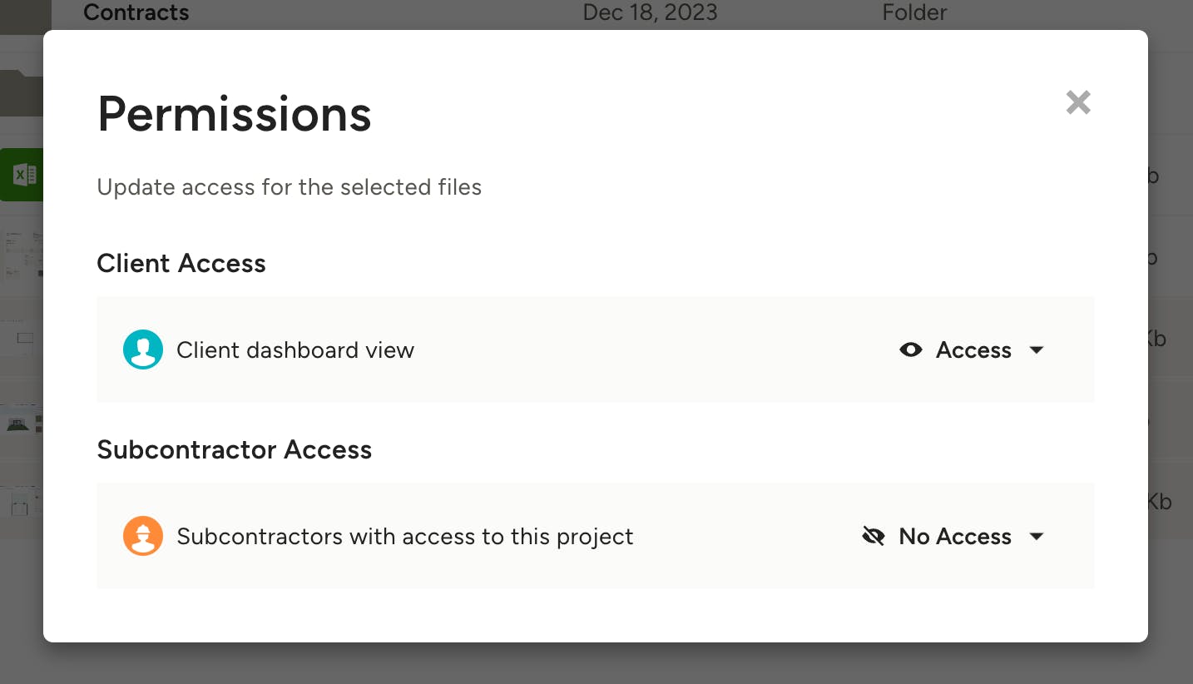The image size is (1193, 684).
Task: Open the Access level selector for clients
Action: tap(972, 350)
